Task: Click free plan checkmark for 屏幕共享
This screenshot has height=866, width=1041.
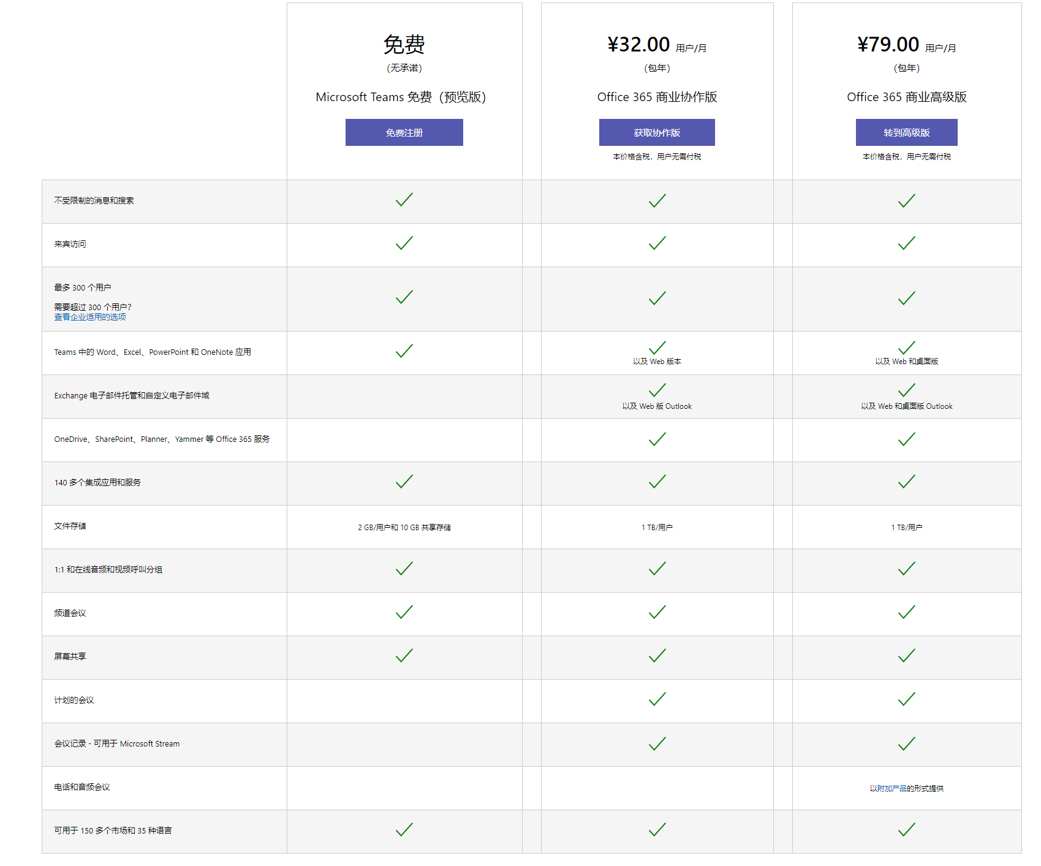Action: (x=404, y=656)
